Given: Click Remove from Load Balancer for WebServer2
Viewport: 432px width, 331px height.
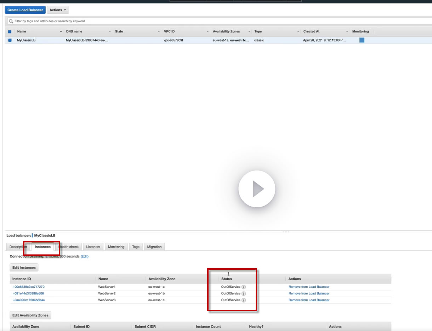Looking at the screenshot, I should tap(309, 293).
